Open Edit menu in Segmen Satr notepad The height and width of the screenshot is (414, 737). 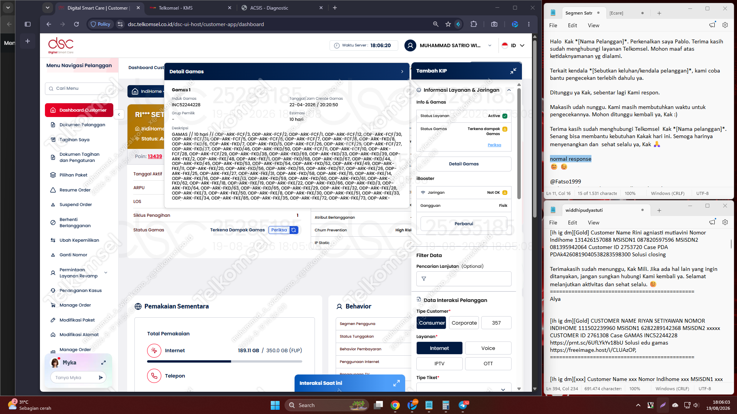572,25
